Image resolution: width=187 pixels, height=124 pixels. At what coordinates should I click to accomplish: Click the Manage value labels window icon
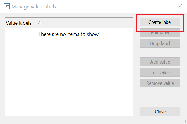(7, 6)
